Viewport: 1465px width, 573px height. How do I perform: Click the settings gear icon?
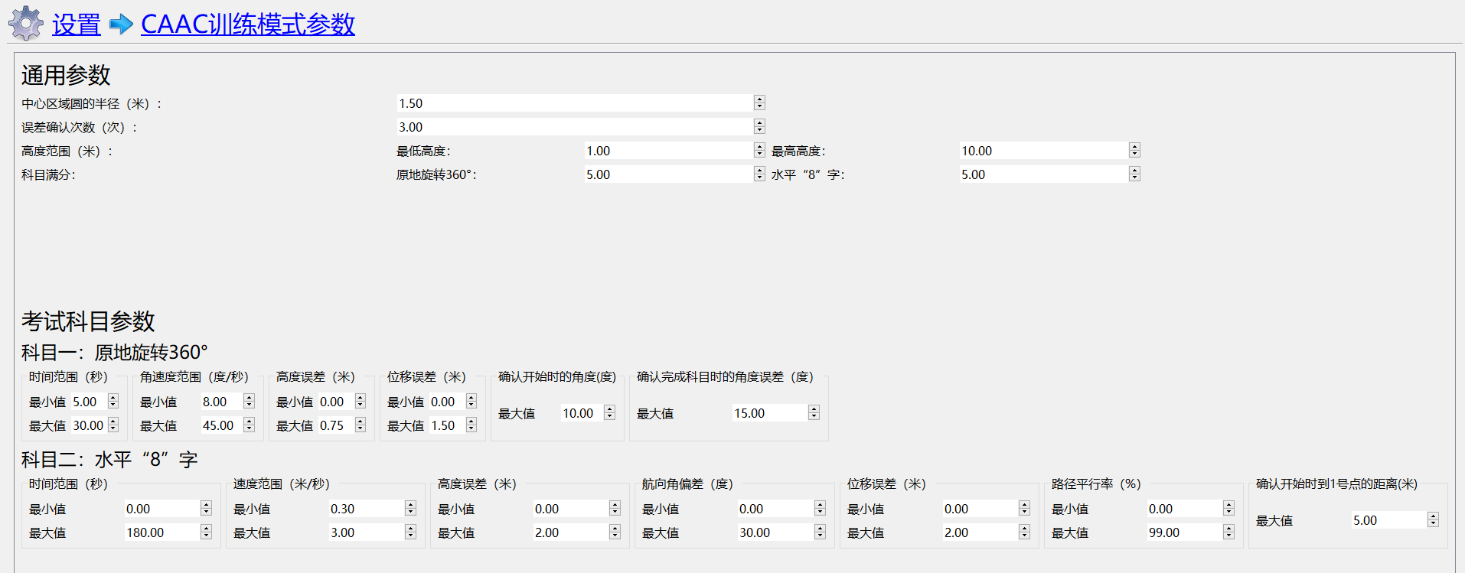pyautogui.click(x=26, y=24)
